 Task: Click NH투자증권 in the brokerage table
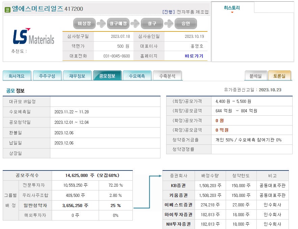click(178, 224)
